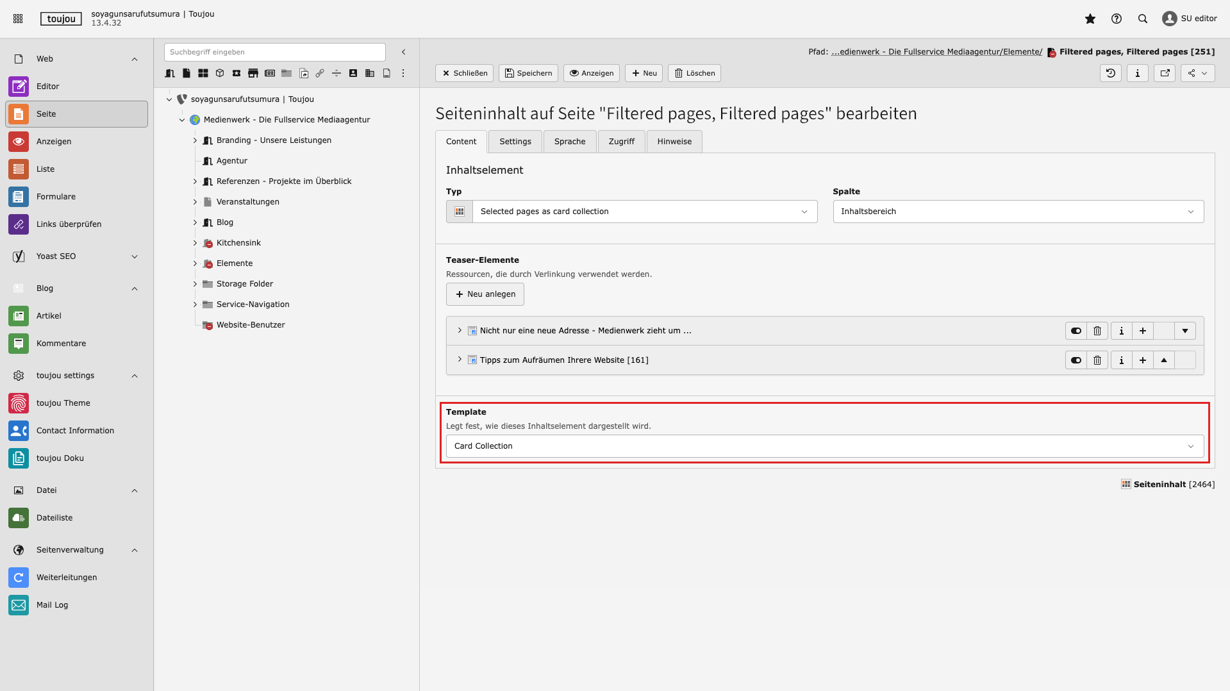Open the SU editor user menu
The image size is (1230, 691).
point(1190,19)
